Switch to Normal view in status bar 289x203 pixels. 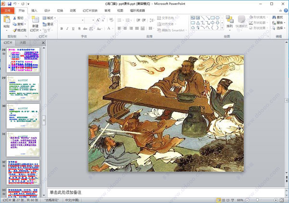(219, 200)
